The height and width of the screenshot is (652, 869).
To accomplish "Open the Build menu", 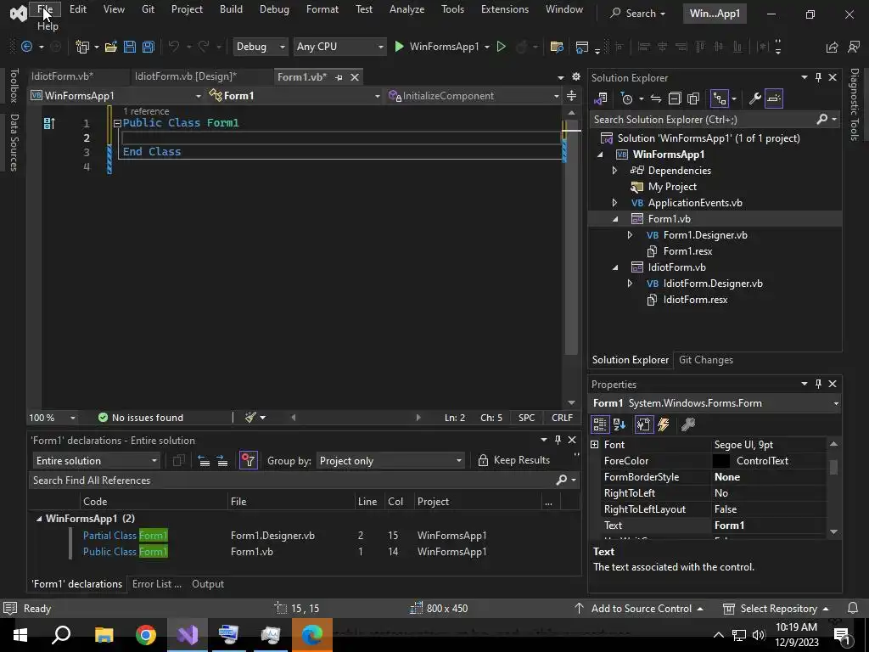I will pos(231,9).
